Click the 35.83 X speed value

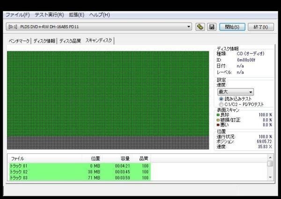[265, 147]
